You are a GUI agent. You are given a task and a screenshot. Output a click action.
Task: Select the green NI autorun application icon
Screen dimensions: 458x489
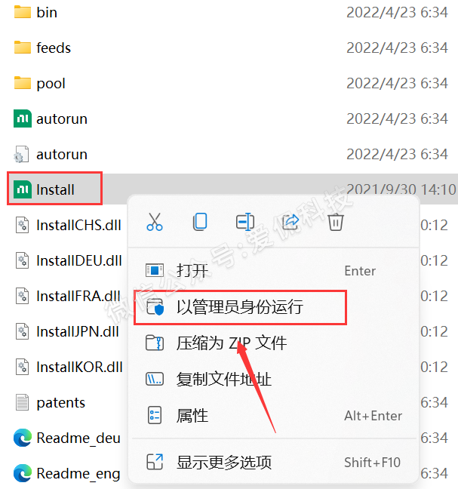click(x=23, y=118)
